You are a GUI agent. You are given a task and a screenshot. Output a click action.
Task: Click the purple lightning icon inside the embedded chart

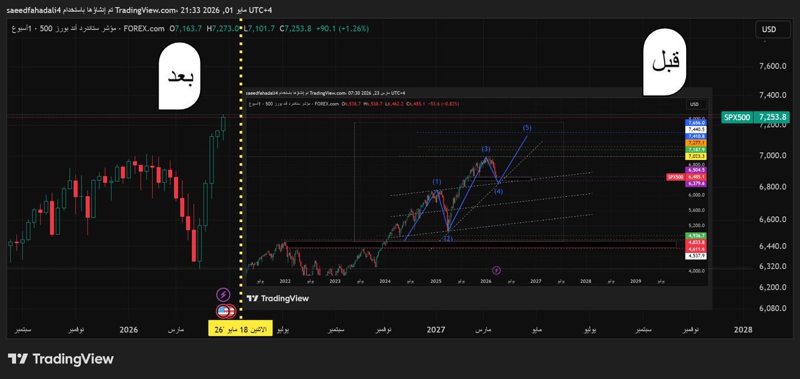496,270
